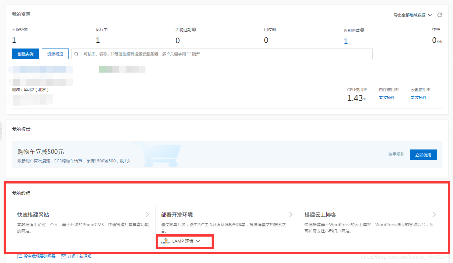Open the help icon beside 近期创建
This screenshot has width=453, height=263.
pyautogui.click(x=362, y=30)
